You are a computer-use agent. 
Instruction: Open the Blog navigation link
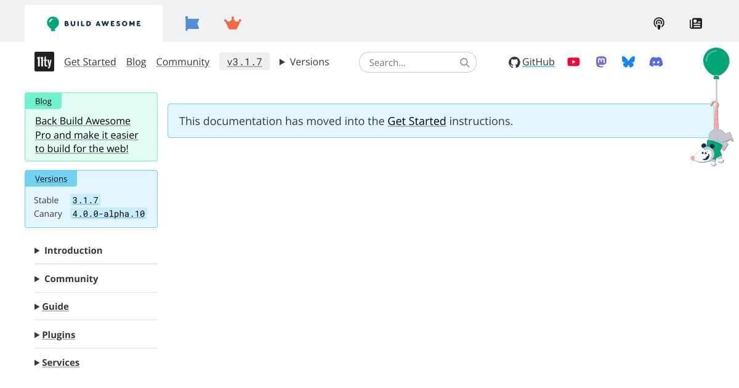136,62
